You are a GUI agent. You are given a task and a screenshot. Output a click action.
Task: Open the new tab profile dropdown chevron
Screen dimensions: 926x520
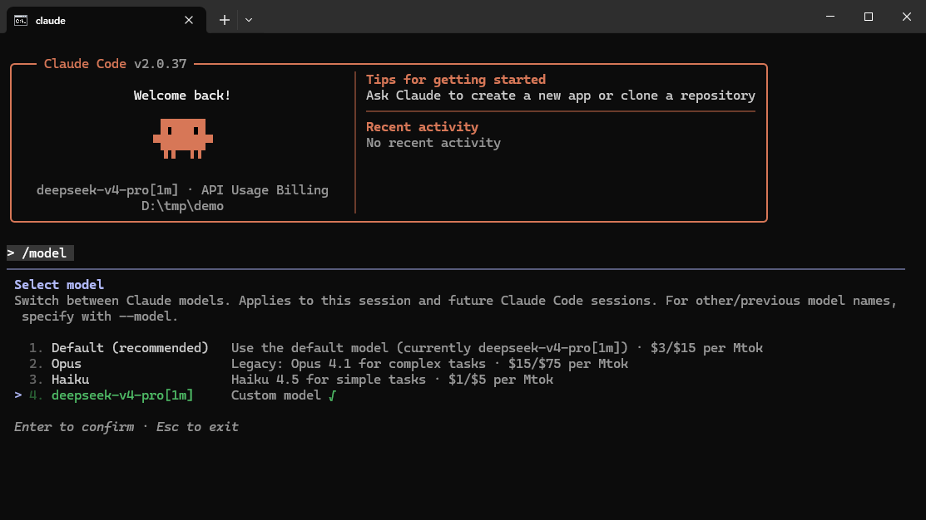[249, 20]
